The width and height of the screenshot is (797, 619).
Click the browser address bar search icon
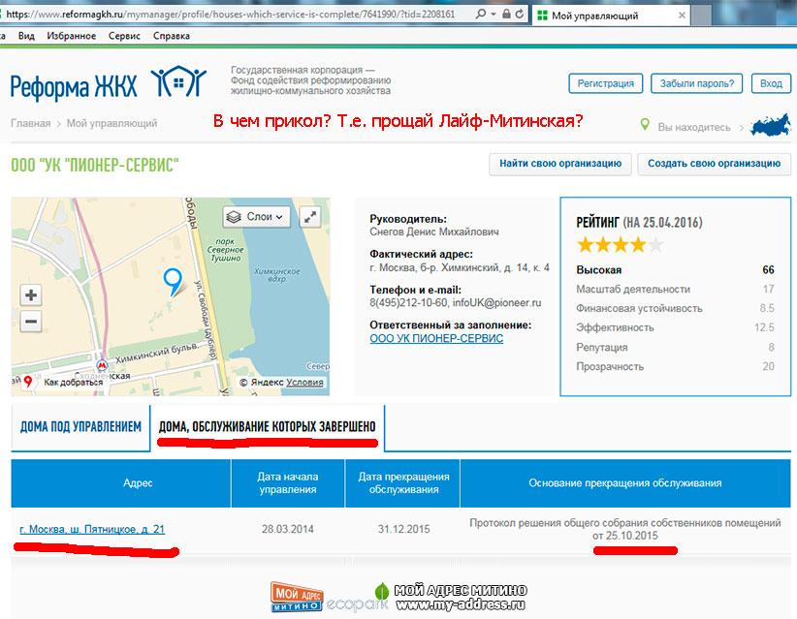(480, 15)
